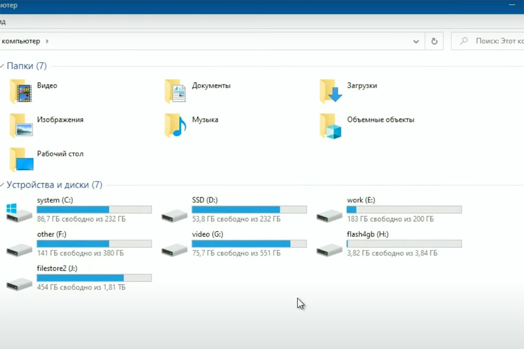
Task: Click the text 75,7 ГБ свободно из 551 ГБ
Action: pyautogui.click(x=236, y=253)
